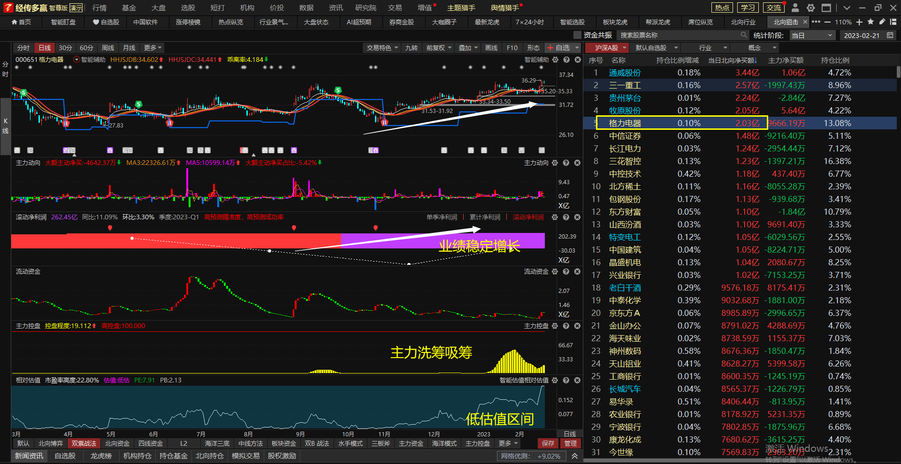The width and height of the screenshot is (901, 464).
Task: Click the 热点 button at top
Action: (722, 8)
